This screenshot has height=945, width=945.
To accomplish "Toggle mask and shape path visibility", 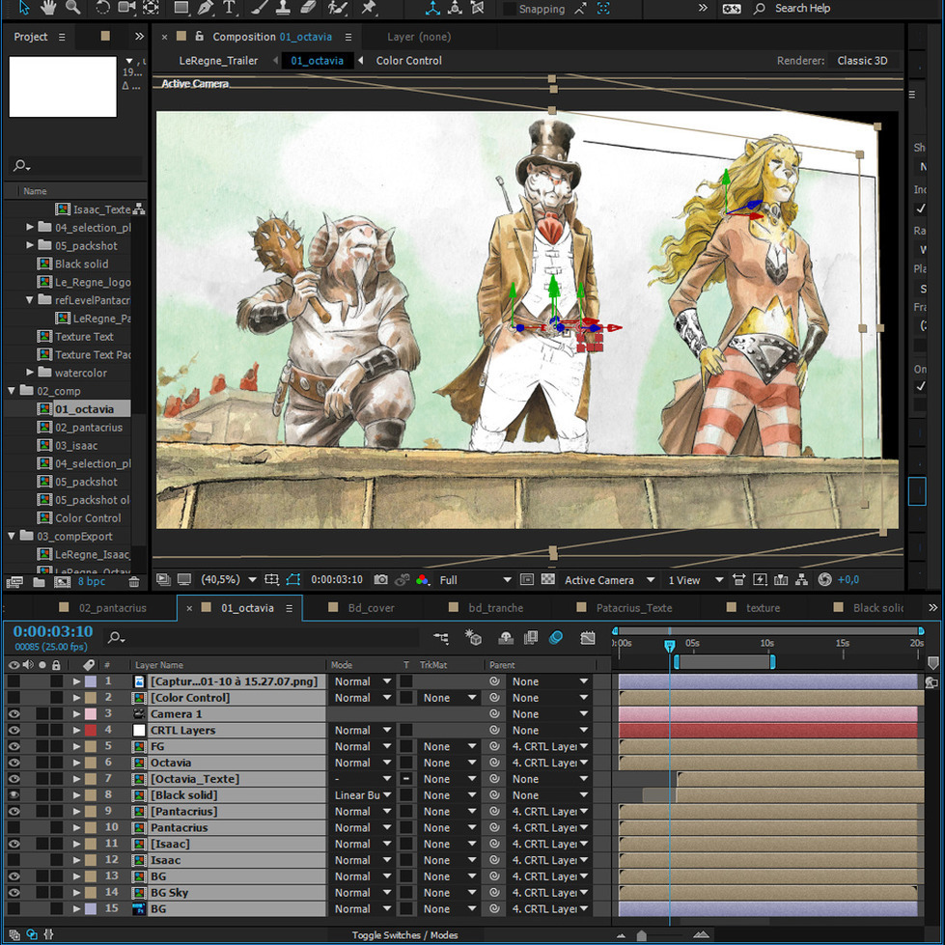I will click(292, 580).
